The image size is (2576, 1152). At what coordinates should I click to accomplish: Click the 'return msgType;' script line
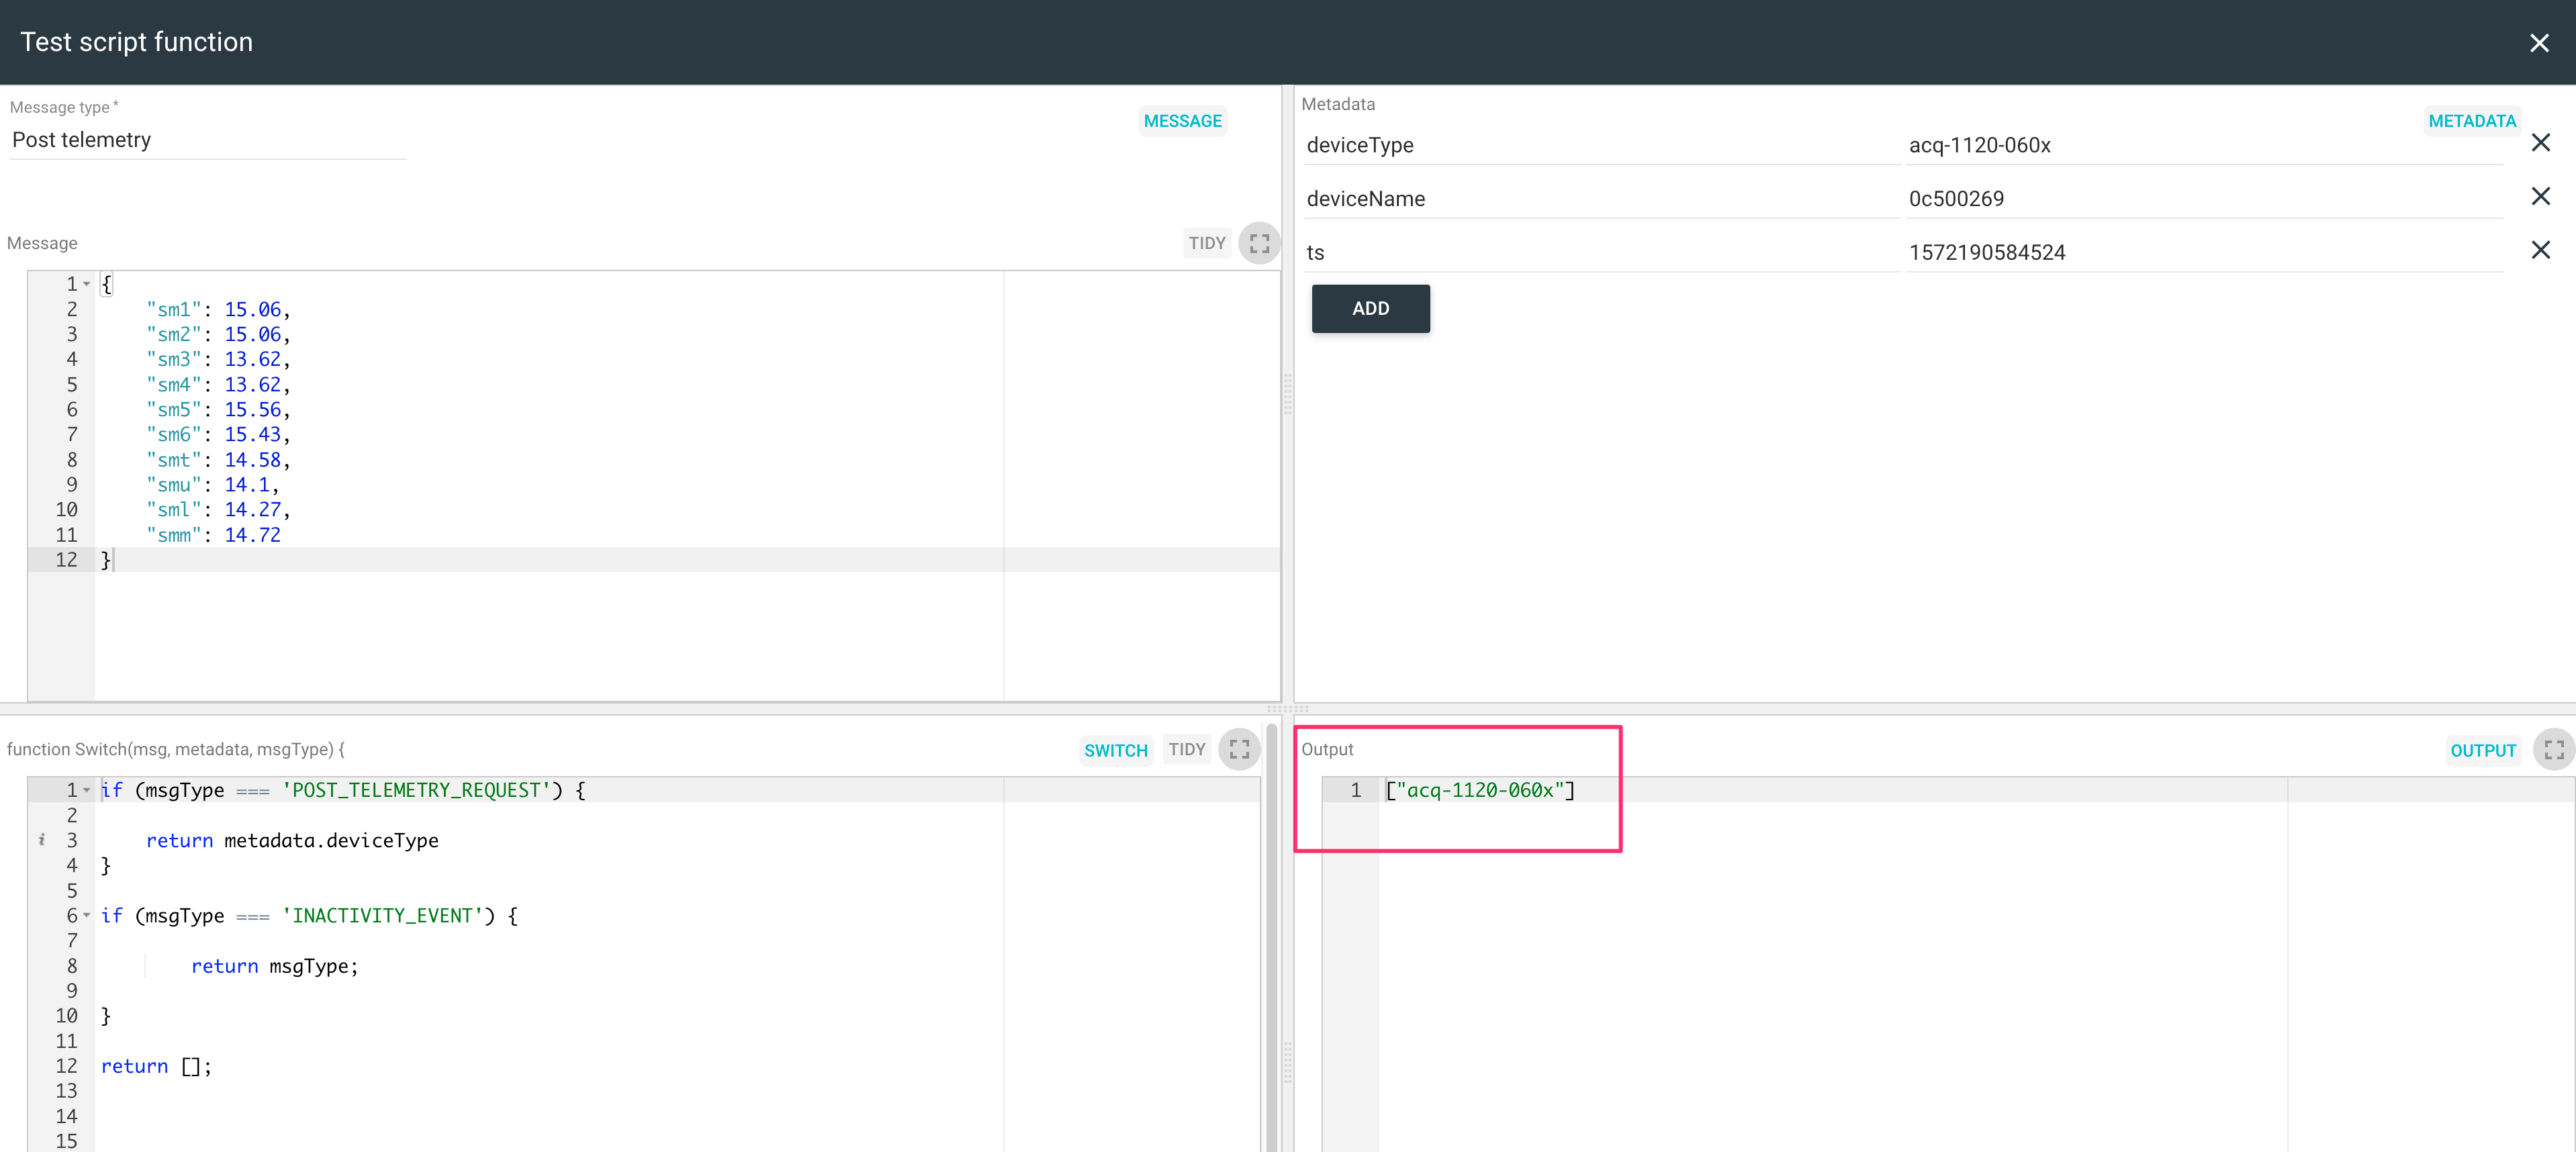tap(274, 966)
